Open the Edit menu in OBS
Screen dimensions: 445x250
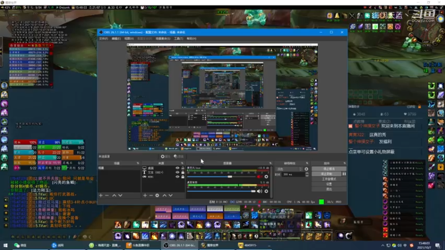point(116,38)
